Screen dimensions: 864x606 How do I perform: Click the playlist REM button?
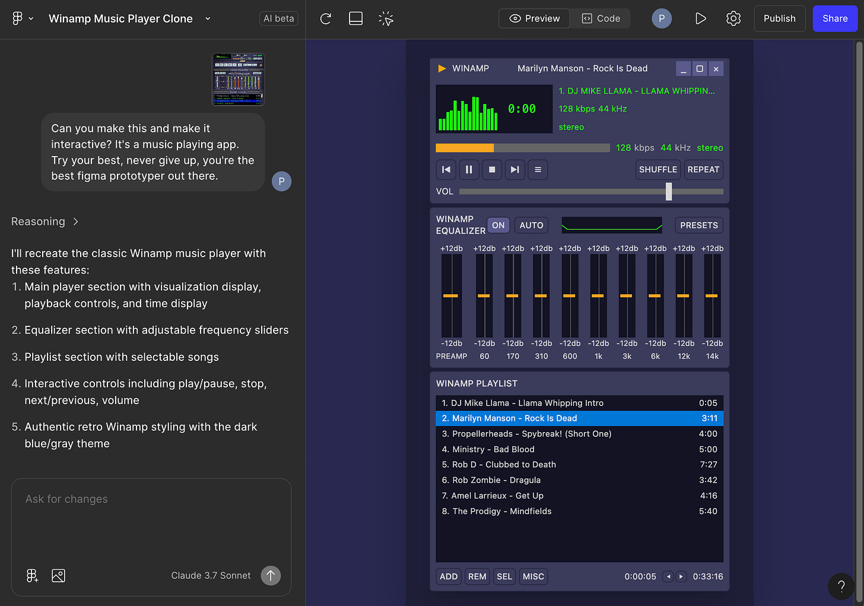[477, 576]
